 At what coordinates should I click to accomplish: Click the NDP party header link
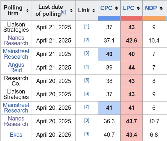point(151,8)
